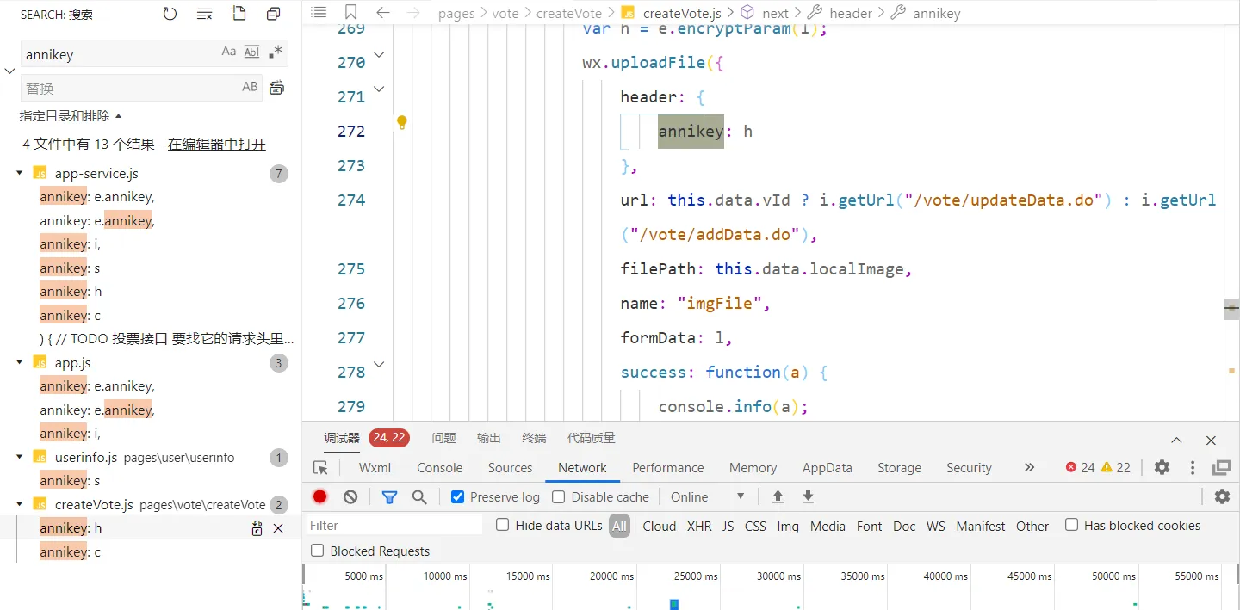
Task: Collapse the replace field with the chevron
Action: coord(9,71)
